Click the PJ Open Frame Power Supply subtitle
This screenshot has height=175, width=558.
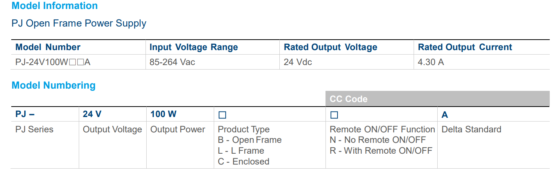pyautogui.click(x=79, y=23)
